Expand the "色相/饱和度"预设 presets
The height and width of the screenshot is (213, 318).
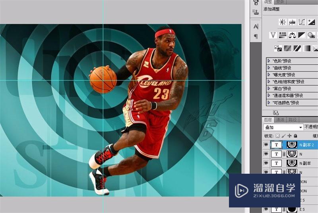[x=269, y=82]
